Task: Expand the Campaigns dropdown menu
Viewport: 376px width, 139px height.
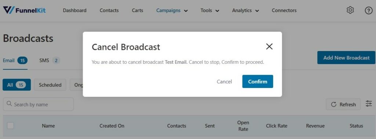Action: pos(172,11)
